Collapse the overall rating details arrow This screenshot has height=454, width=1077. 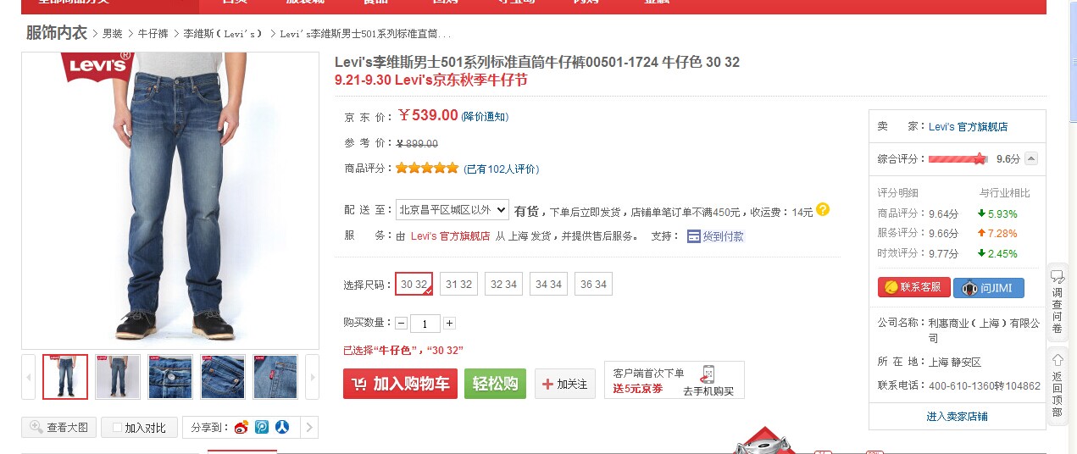(x=1030, y=158)
